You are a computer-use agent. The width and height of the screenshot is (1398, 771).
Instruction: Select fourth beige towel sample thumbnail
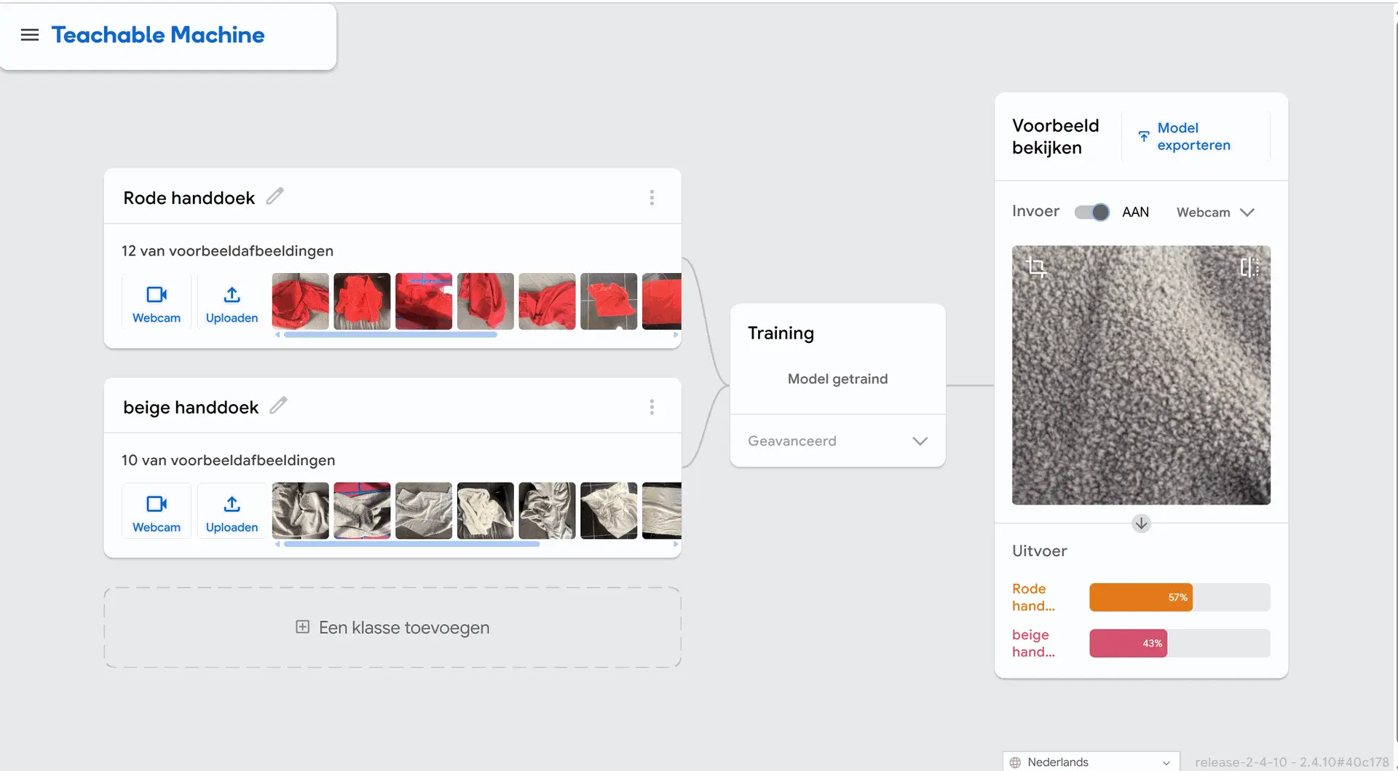pos(486,510)
